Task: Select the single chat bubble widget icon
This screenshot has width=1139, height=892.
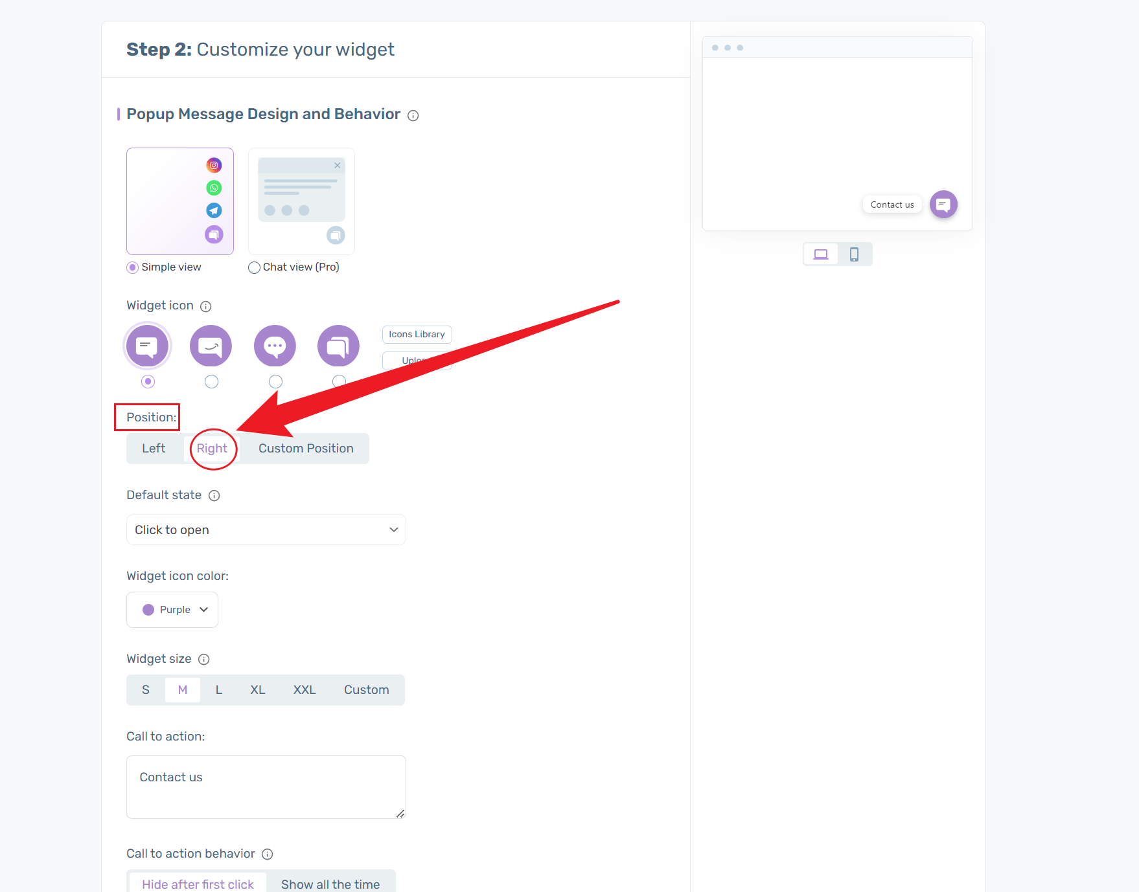Action: pyautogui.click(x=147, y=346)
